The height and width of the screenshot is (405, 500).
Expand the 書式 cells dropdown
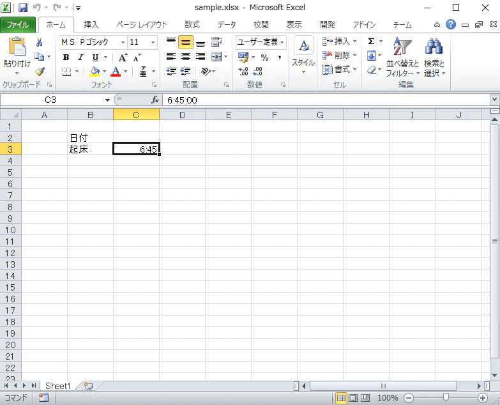click(x=354, y=70)
